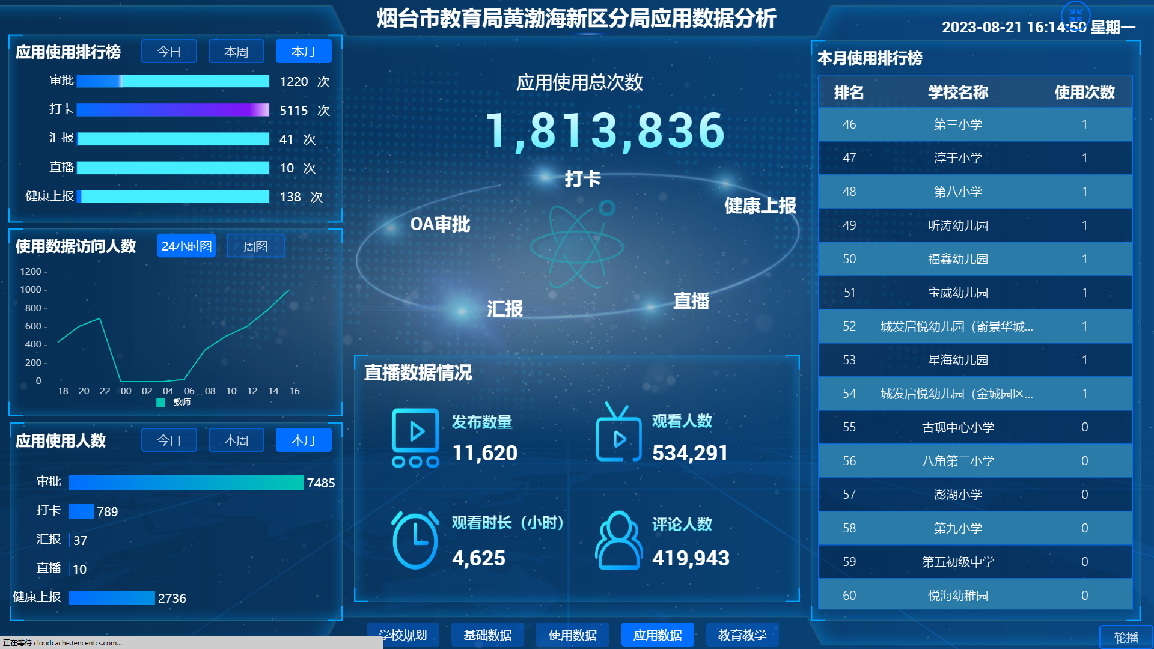Click the 学校名称 column header
Image resolution: width=1154 pixels, height=649 pixels.
pyautogui.click(x=957, y=92)
